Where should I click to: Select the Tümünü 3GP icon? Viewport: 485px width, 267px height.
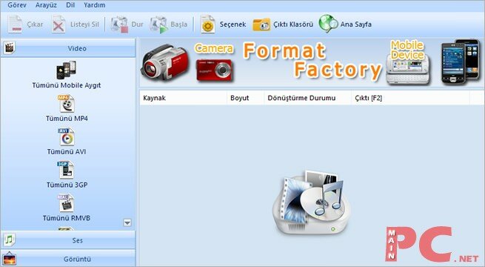(x=66, y=170)
